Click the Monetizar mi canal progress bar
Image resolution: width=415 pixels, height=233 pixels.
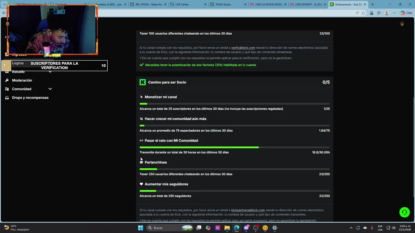pyautogui.click(x=235, y=104)
